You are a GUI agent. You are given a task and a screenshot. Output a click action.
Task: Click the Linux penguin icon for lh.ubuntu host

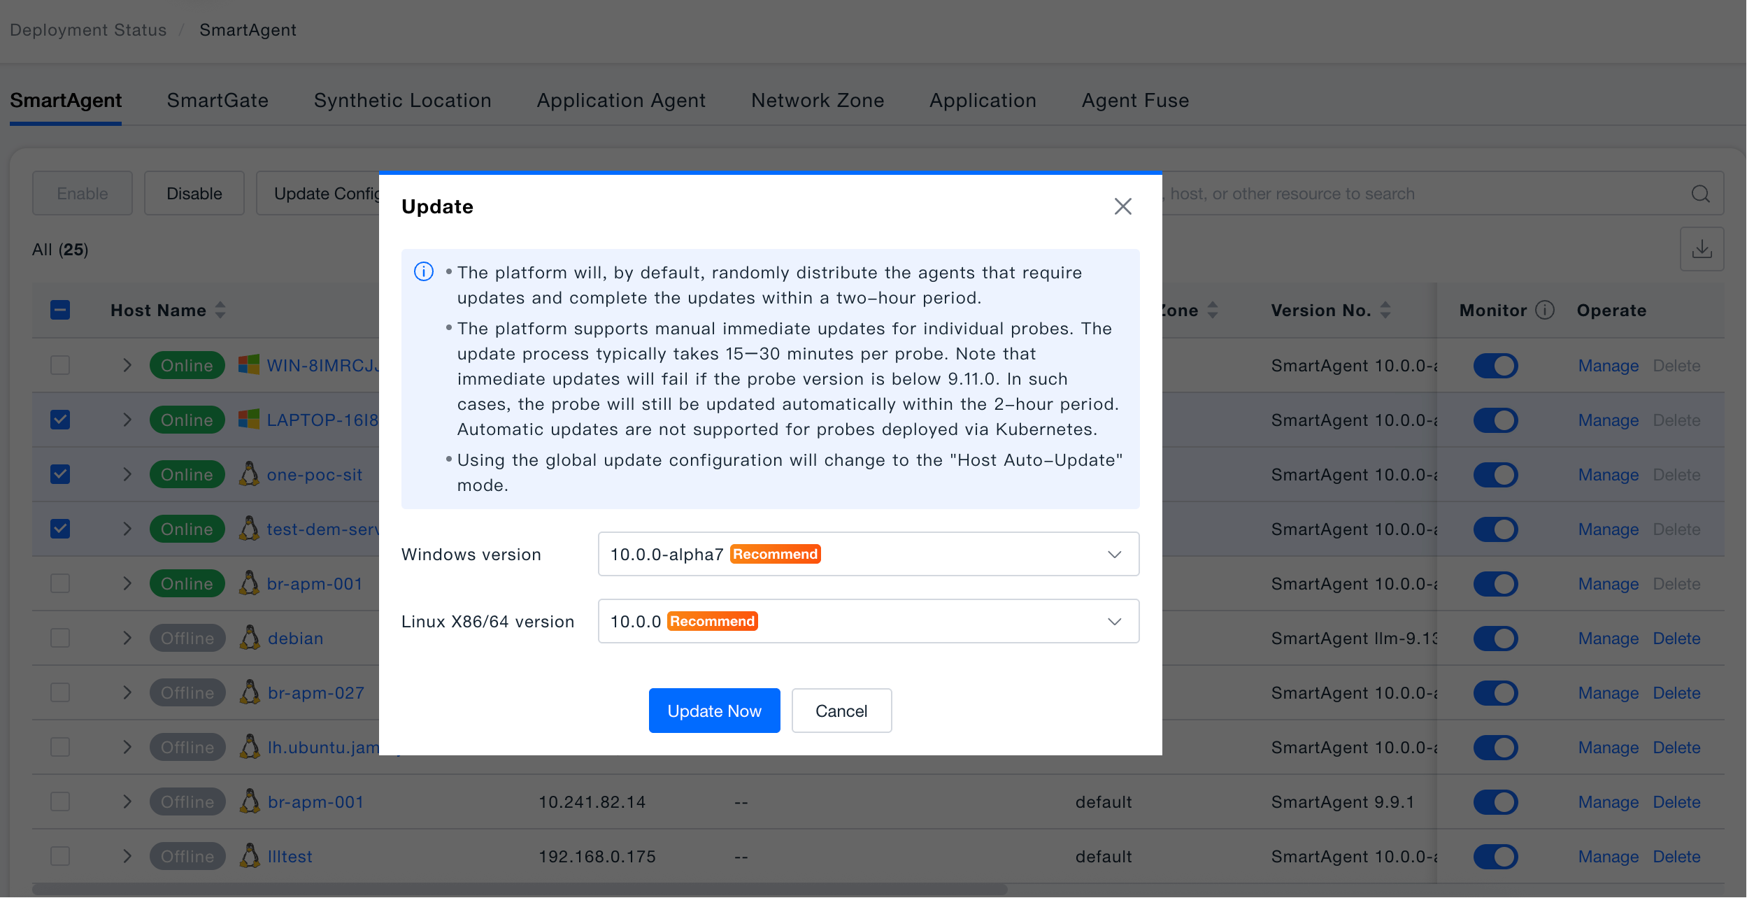click(x=250, y=746)
